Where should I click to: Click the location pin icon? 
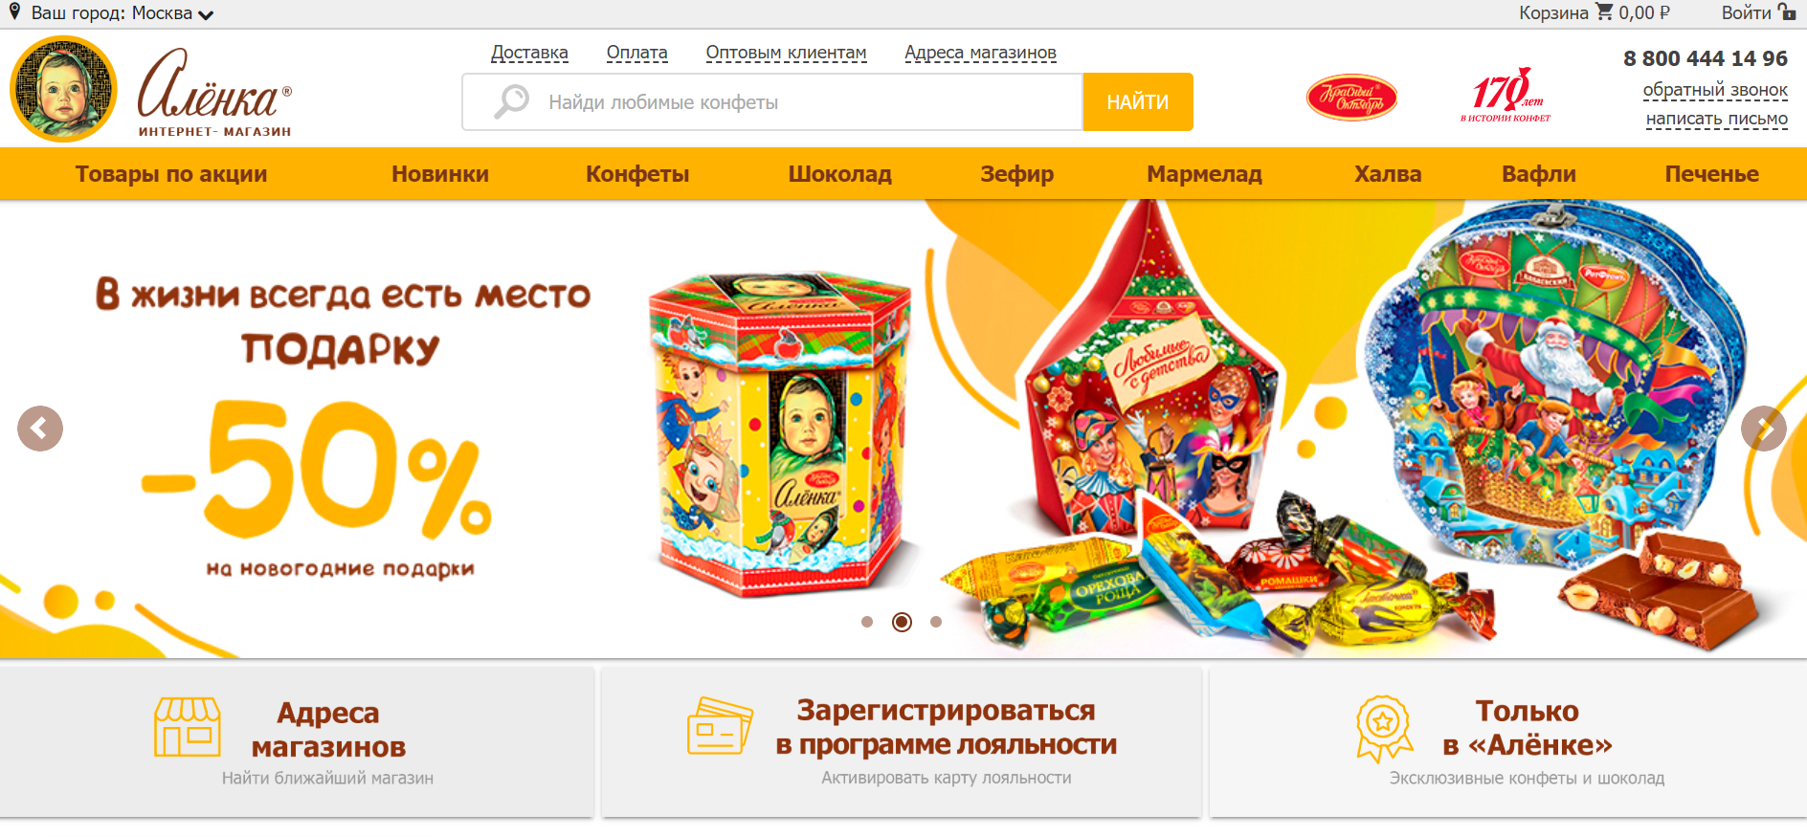click(14, 11)
